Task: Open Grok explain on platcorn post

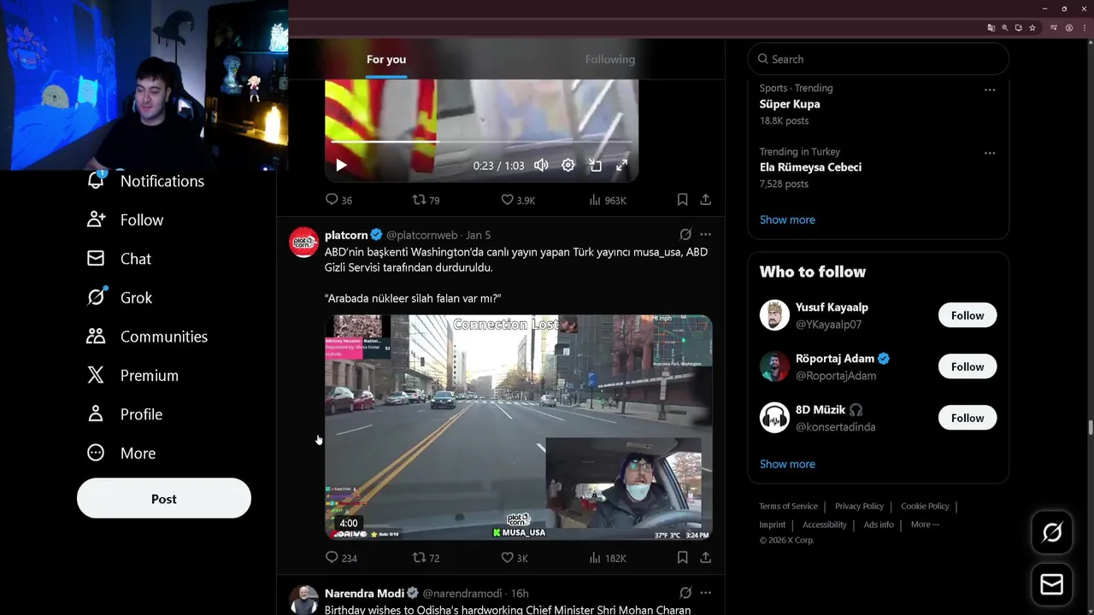Action: pos(685,234)
